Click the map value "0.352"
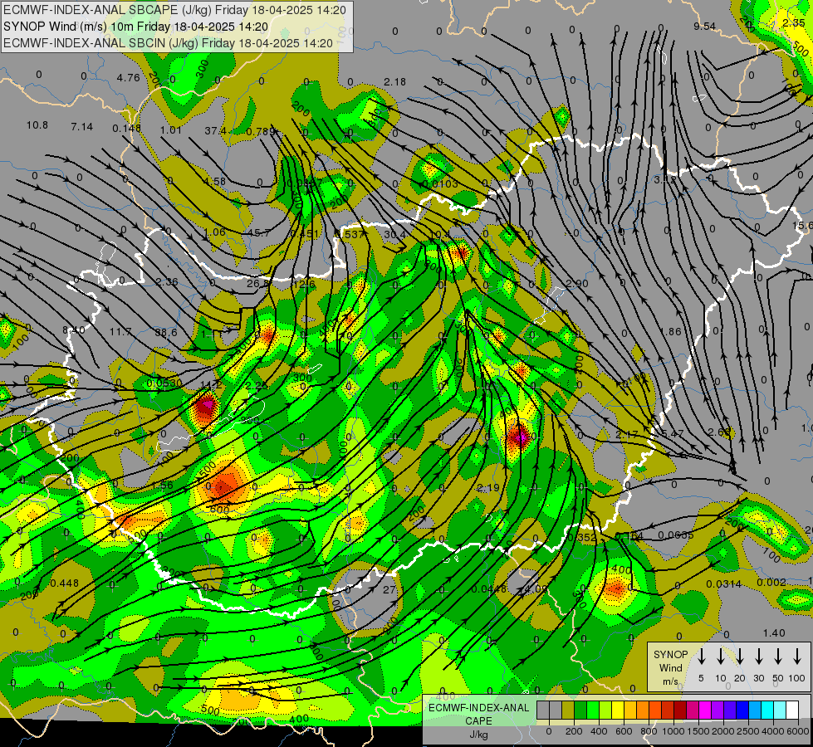 pos(582,538)
